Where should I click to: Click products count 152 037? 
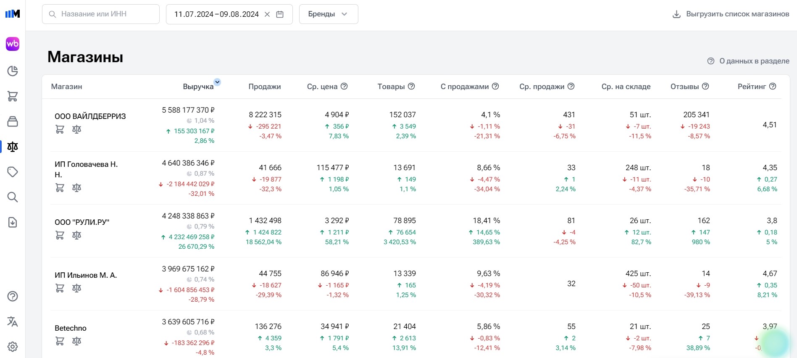pyautogui.click(x=402, y=115)
